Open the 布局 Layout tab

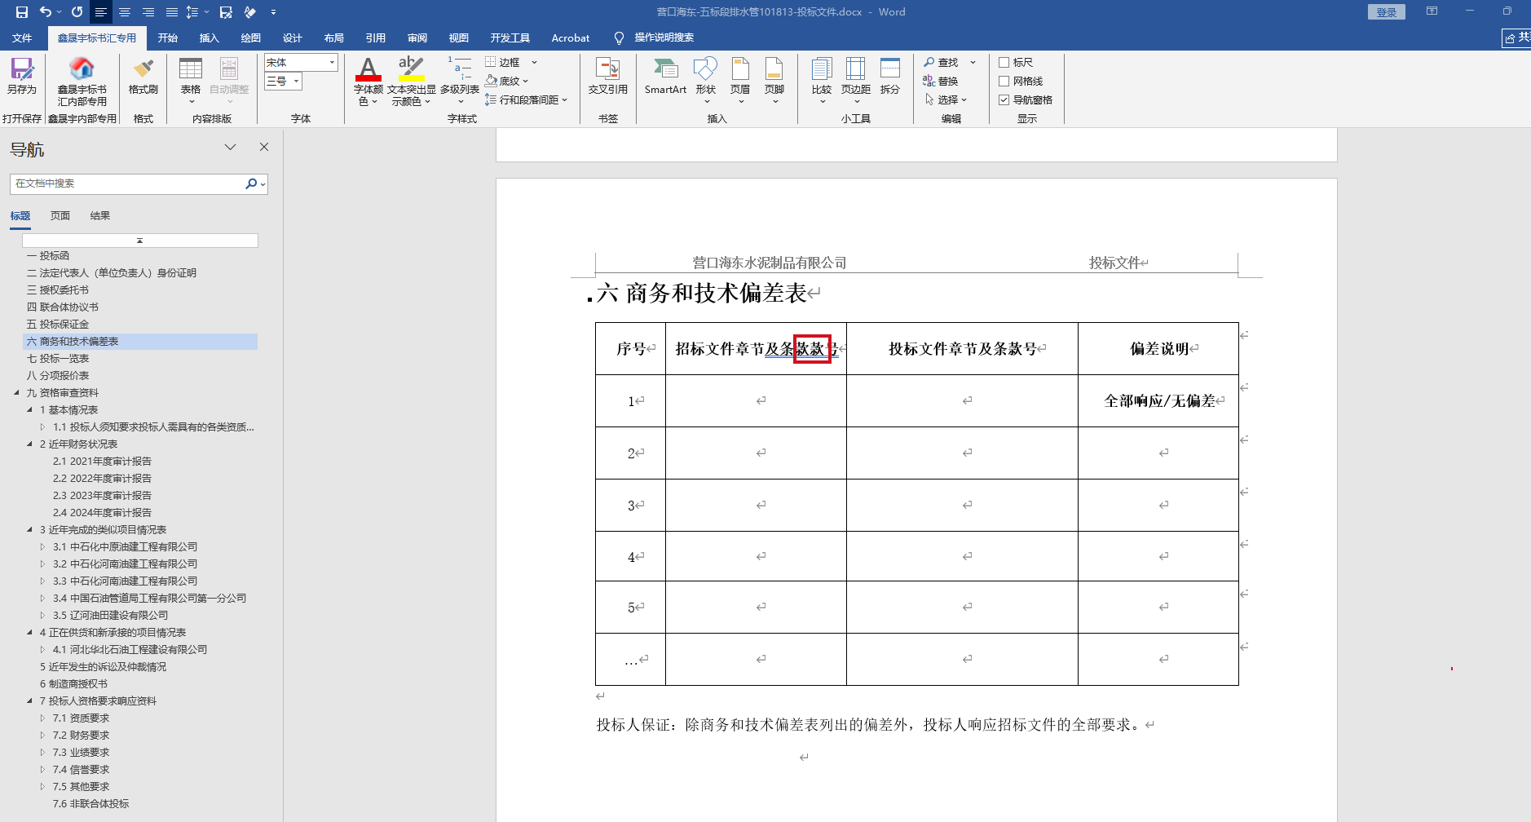pyautogui.click(x=334, y=38)
